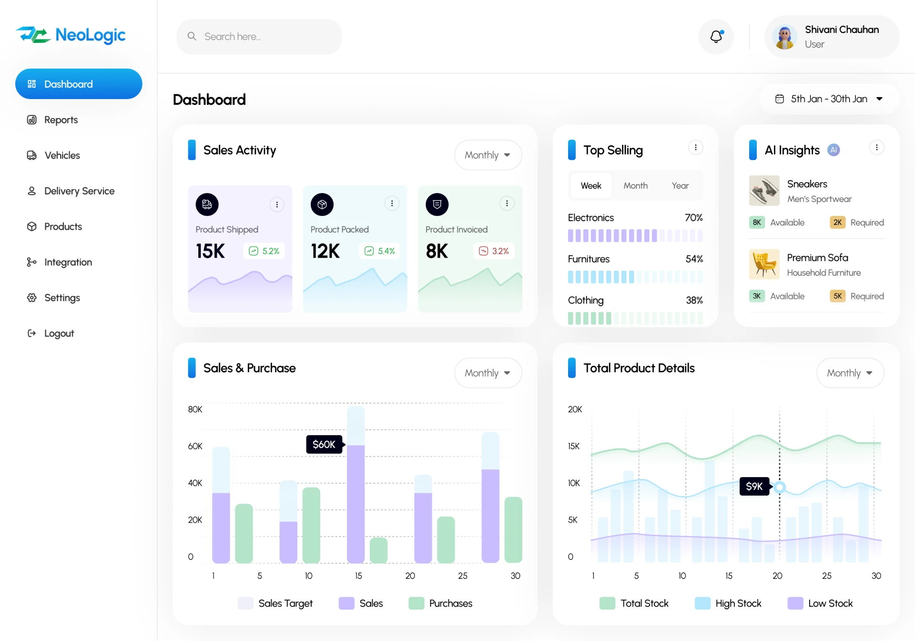This screenshot has width=915, height=641.
Task: Select the Vehicles sidebar icon
Action: pos(31,155)
